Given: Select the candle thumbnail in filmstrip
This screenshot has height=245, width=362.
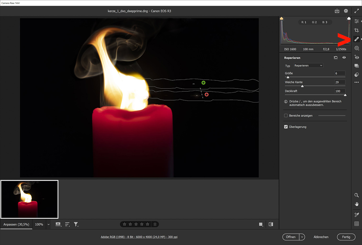Looking at the screenshot, I should click(29, 199).
